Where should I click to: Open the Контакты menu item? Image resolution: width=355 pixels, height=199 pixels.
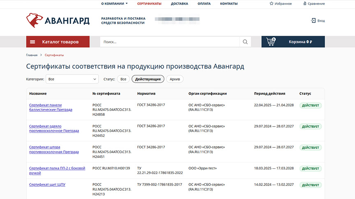click(x=229, y=4)
